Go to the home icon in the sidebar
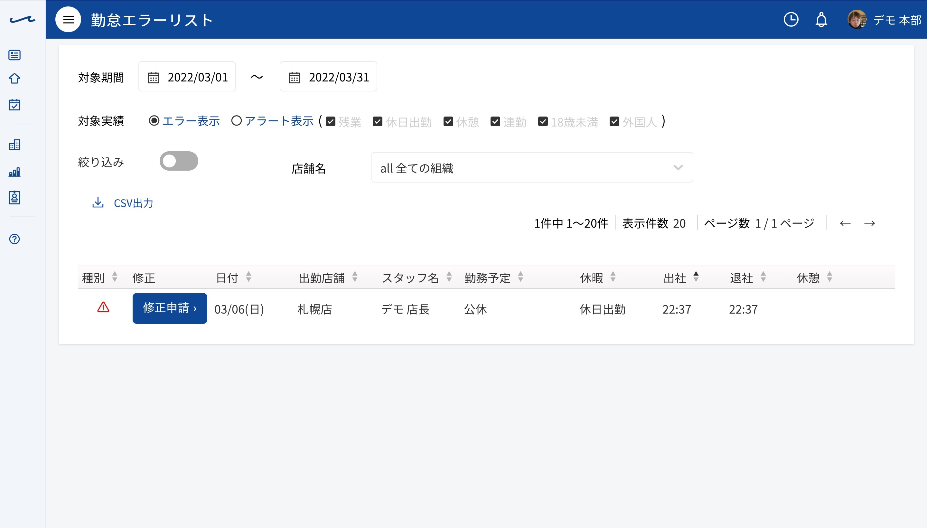Image resolution: width=927 pixels, height=528 pixels. (x=14, y=78)
